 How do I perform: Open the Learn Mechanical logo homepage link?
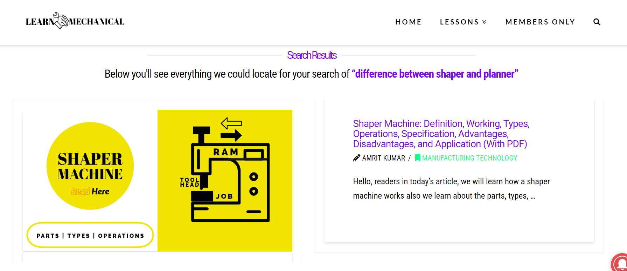(x=75, y=21)
